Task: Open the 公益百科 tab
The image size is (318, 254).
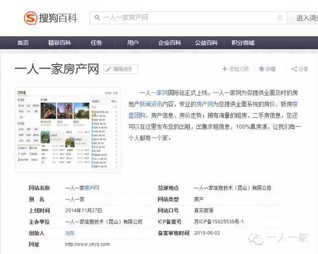Action: point(206,43)
